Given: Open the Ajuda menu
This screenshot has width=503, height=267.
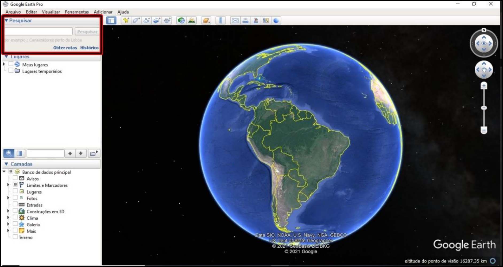Looking at the screenshot, I should pos(123,12).
